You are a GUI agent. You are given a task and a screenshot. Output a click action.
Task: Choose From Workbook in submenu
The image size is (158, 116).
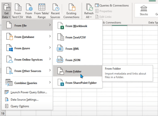77,26
